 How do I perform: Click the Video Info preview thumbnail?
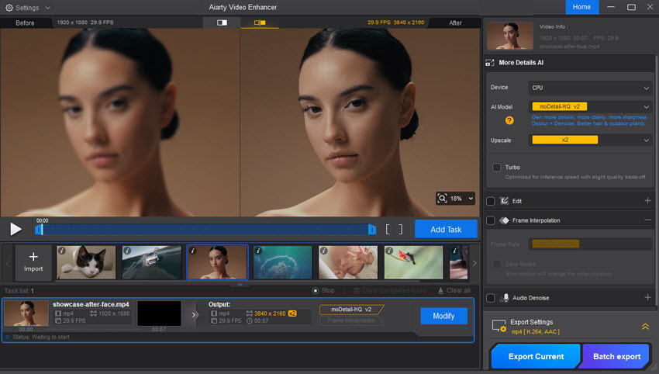click(x=510, y=36)
